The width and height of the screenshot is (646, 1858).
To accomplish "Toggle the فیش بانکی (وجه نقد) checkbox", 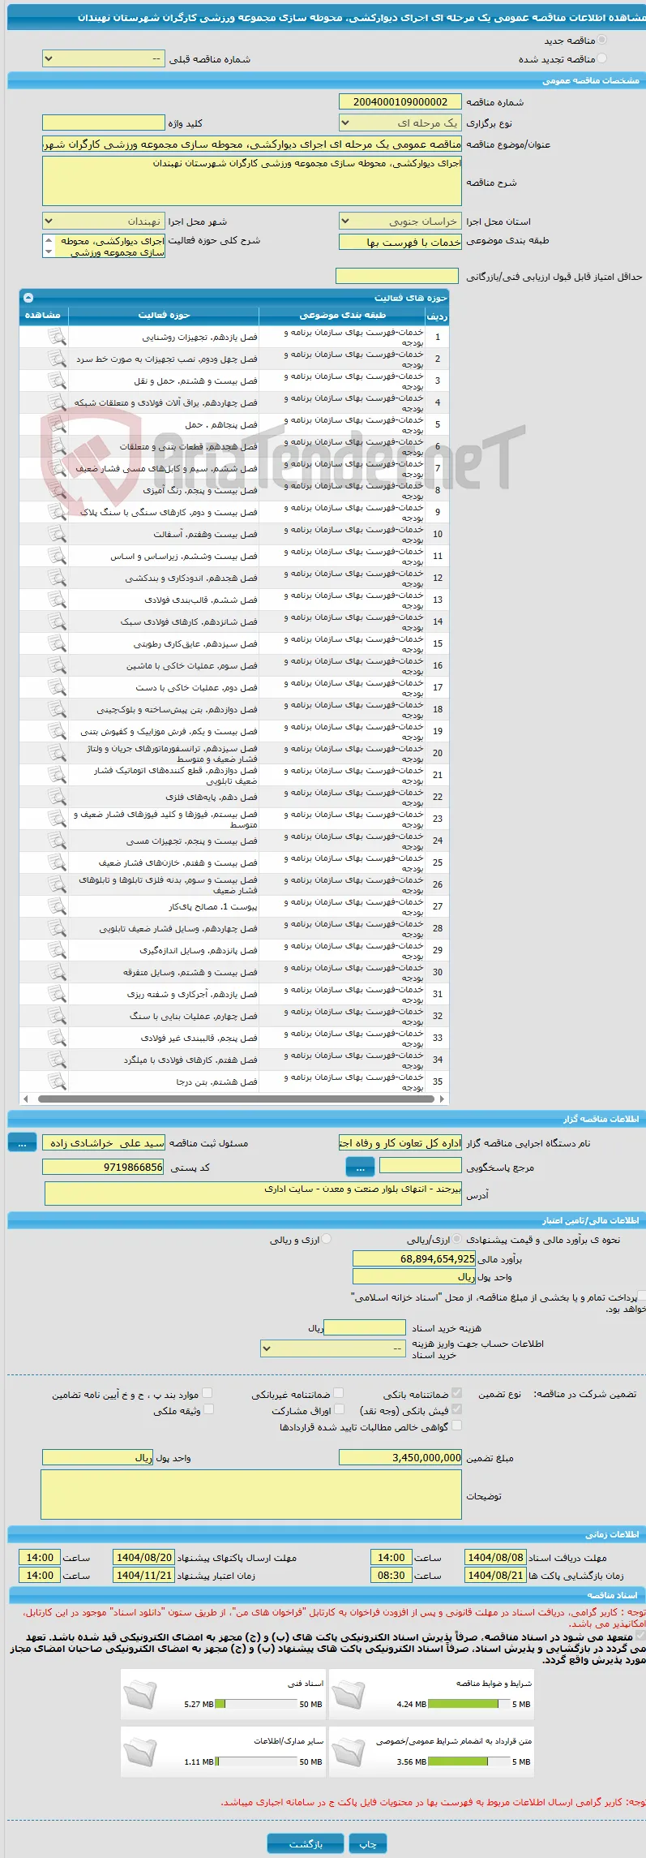I will (x=456, y=1409).
